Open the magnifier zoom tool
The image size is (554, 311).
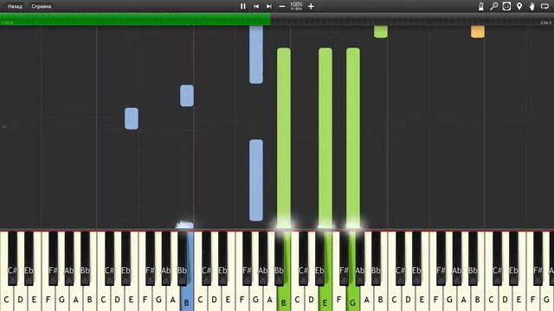point(494,6)
